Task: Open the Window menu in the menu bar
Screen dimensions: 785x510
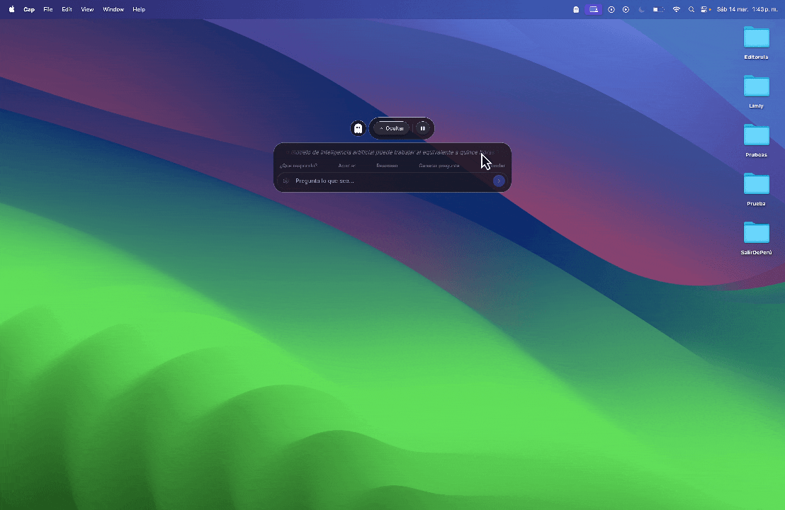Action: pyautogui.click(x=113, y=9)
